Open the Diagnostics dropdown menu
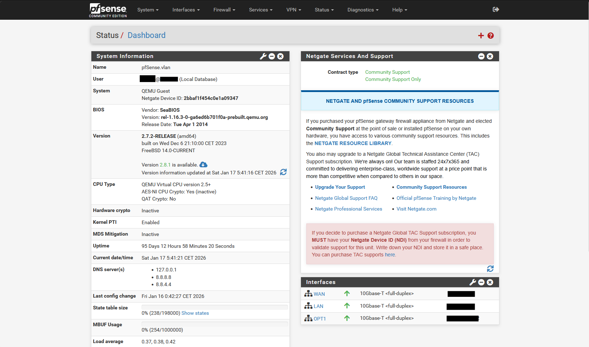 point(363,10)
